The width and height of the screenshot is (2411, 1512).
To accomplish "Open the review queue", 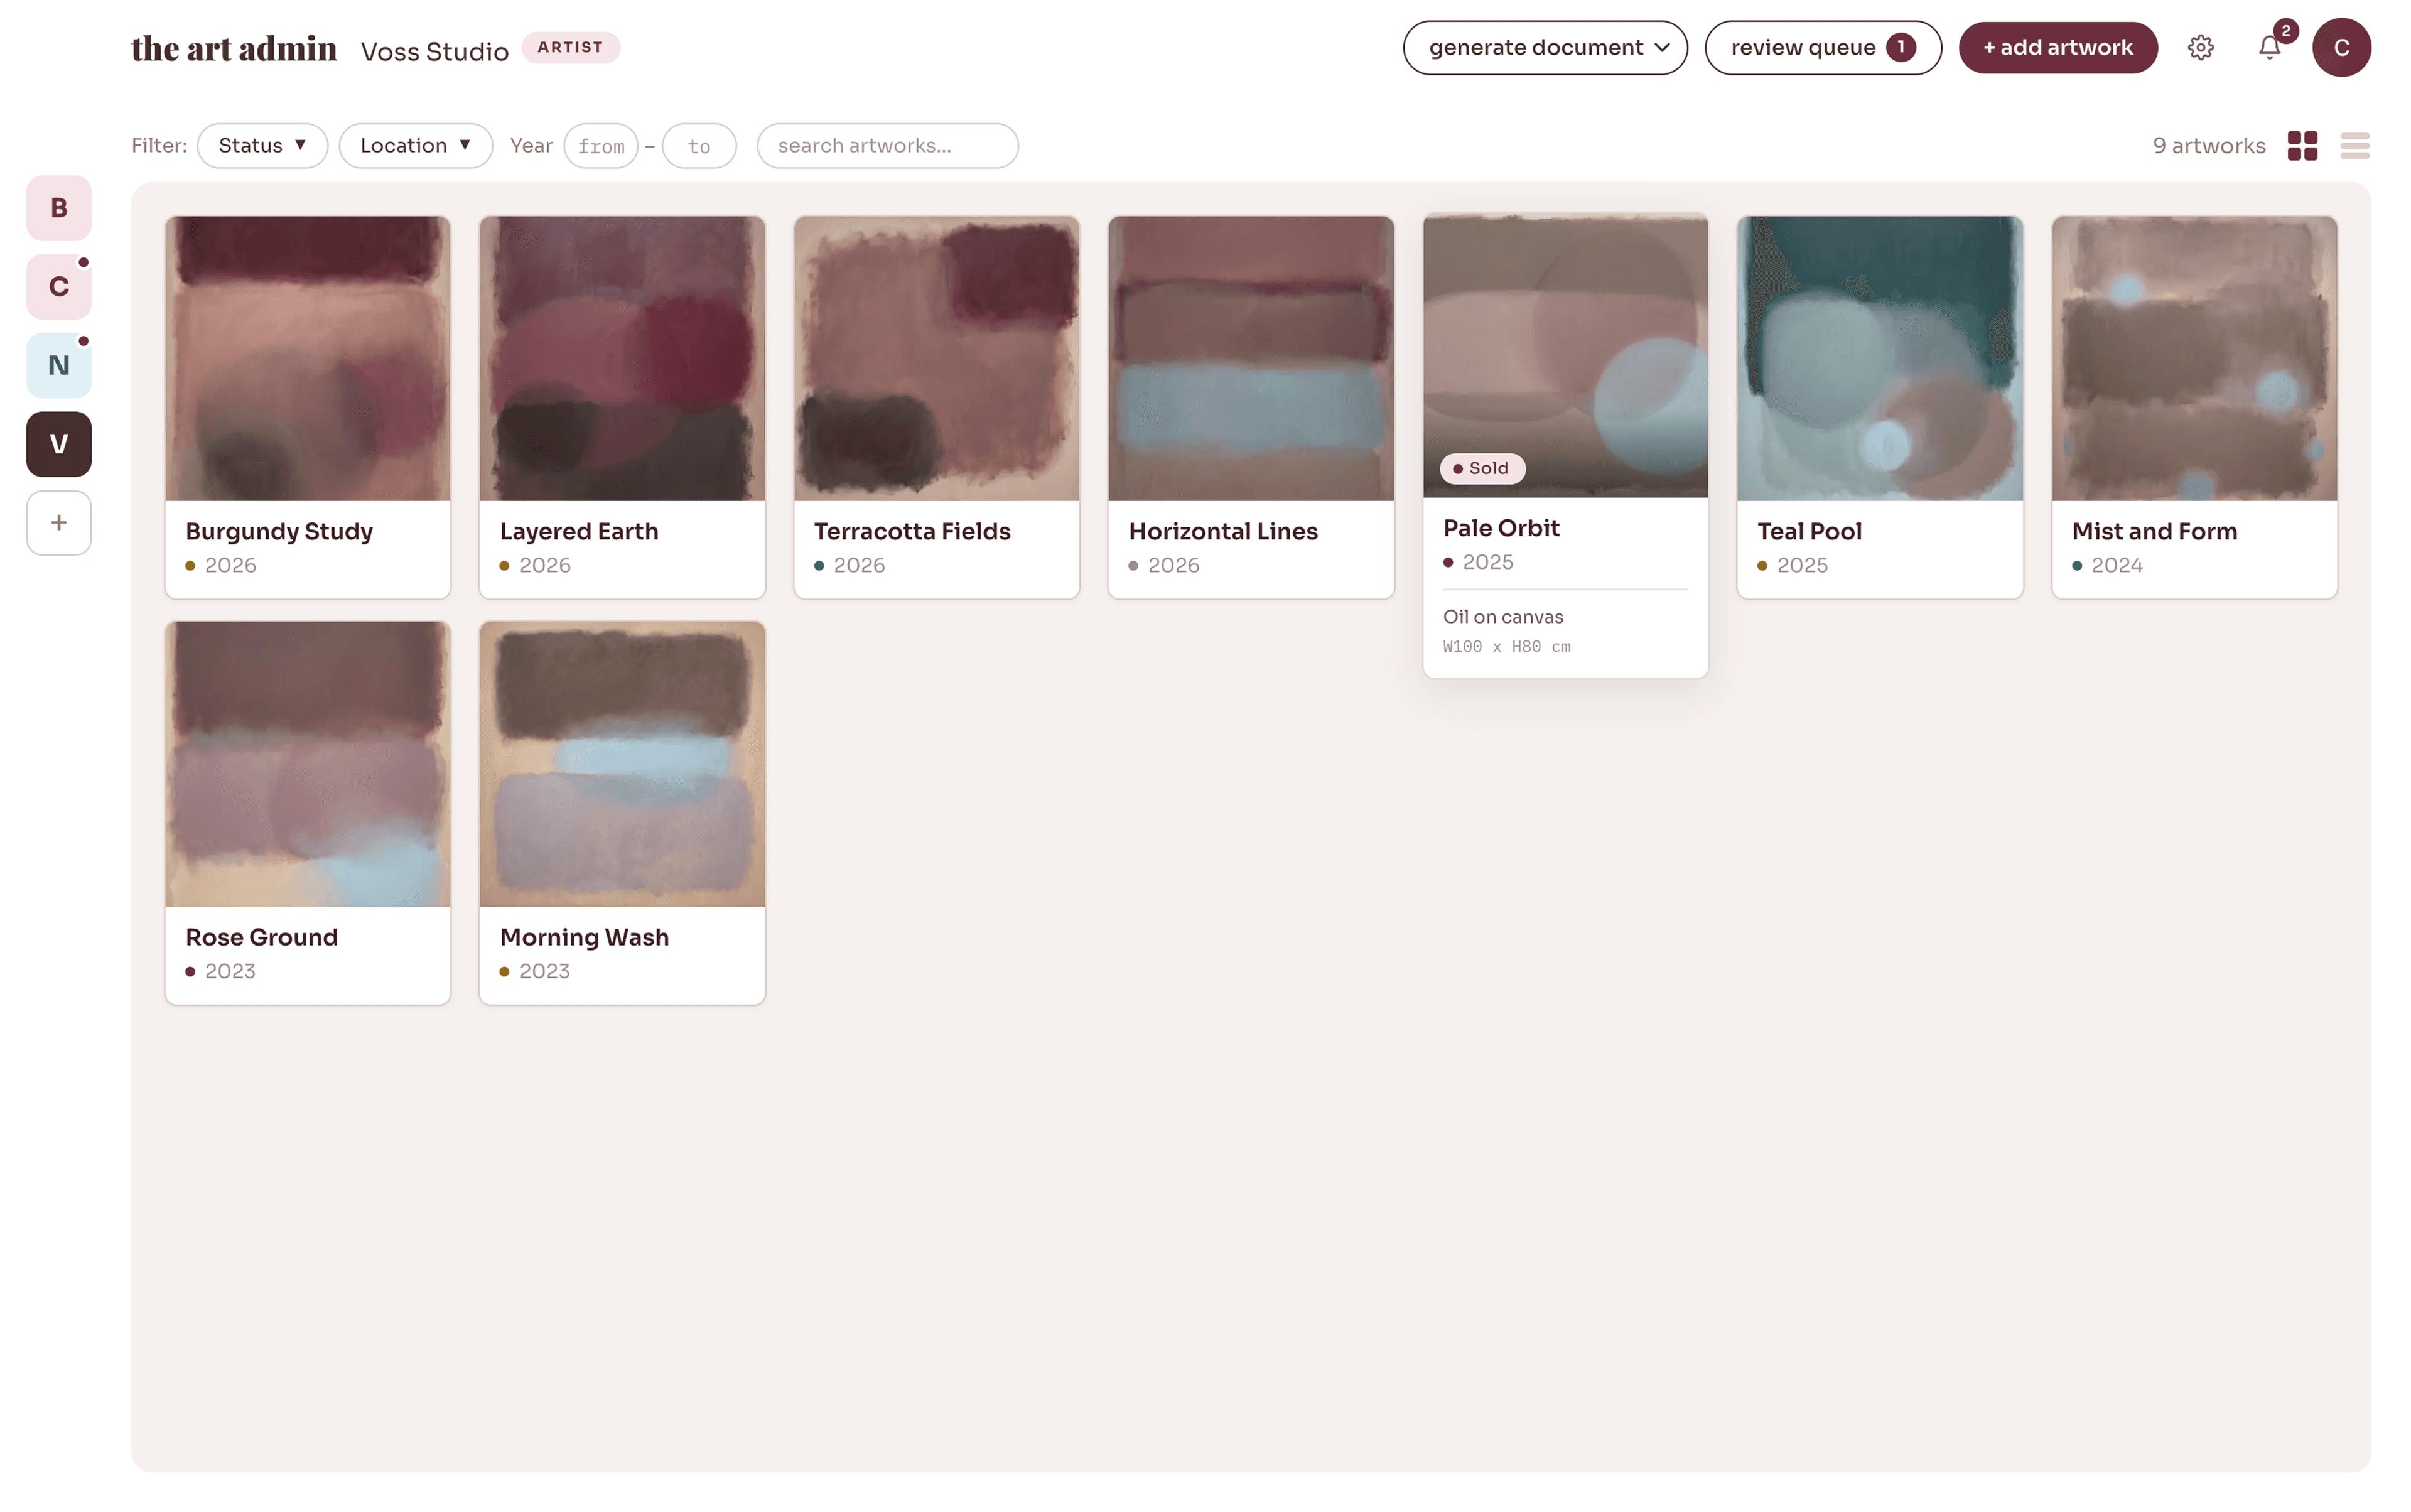I will 1822,47.
